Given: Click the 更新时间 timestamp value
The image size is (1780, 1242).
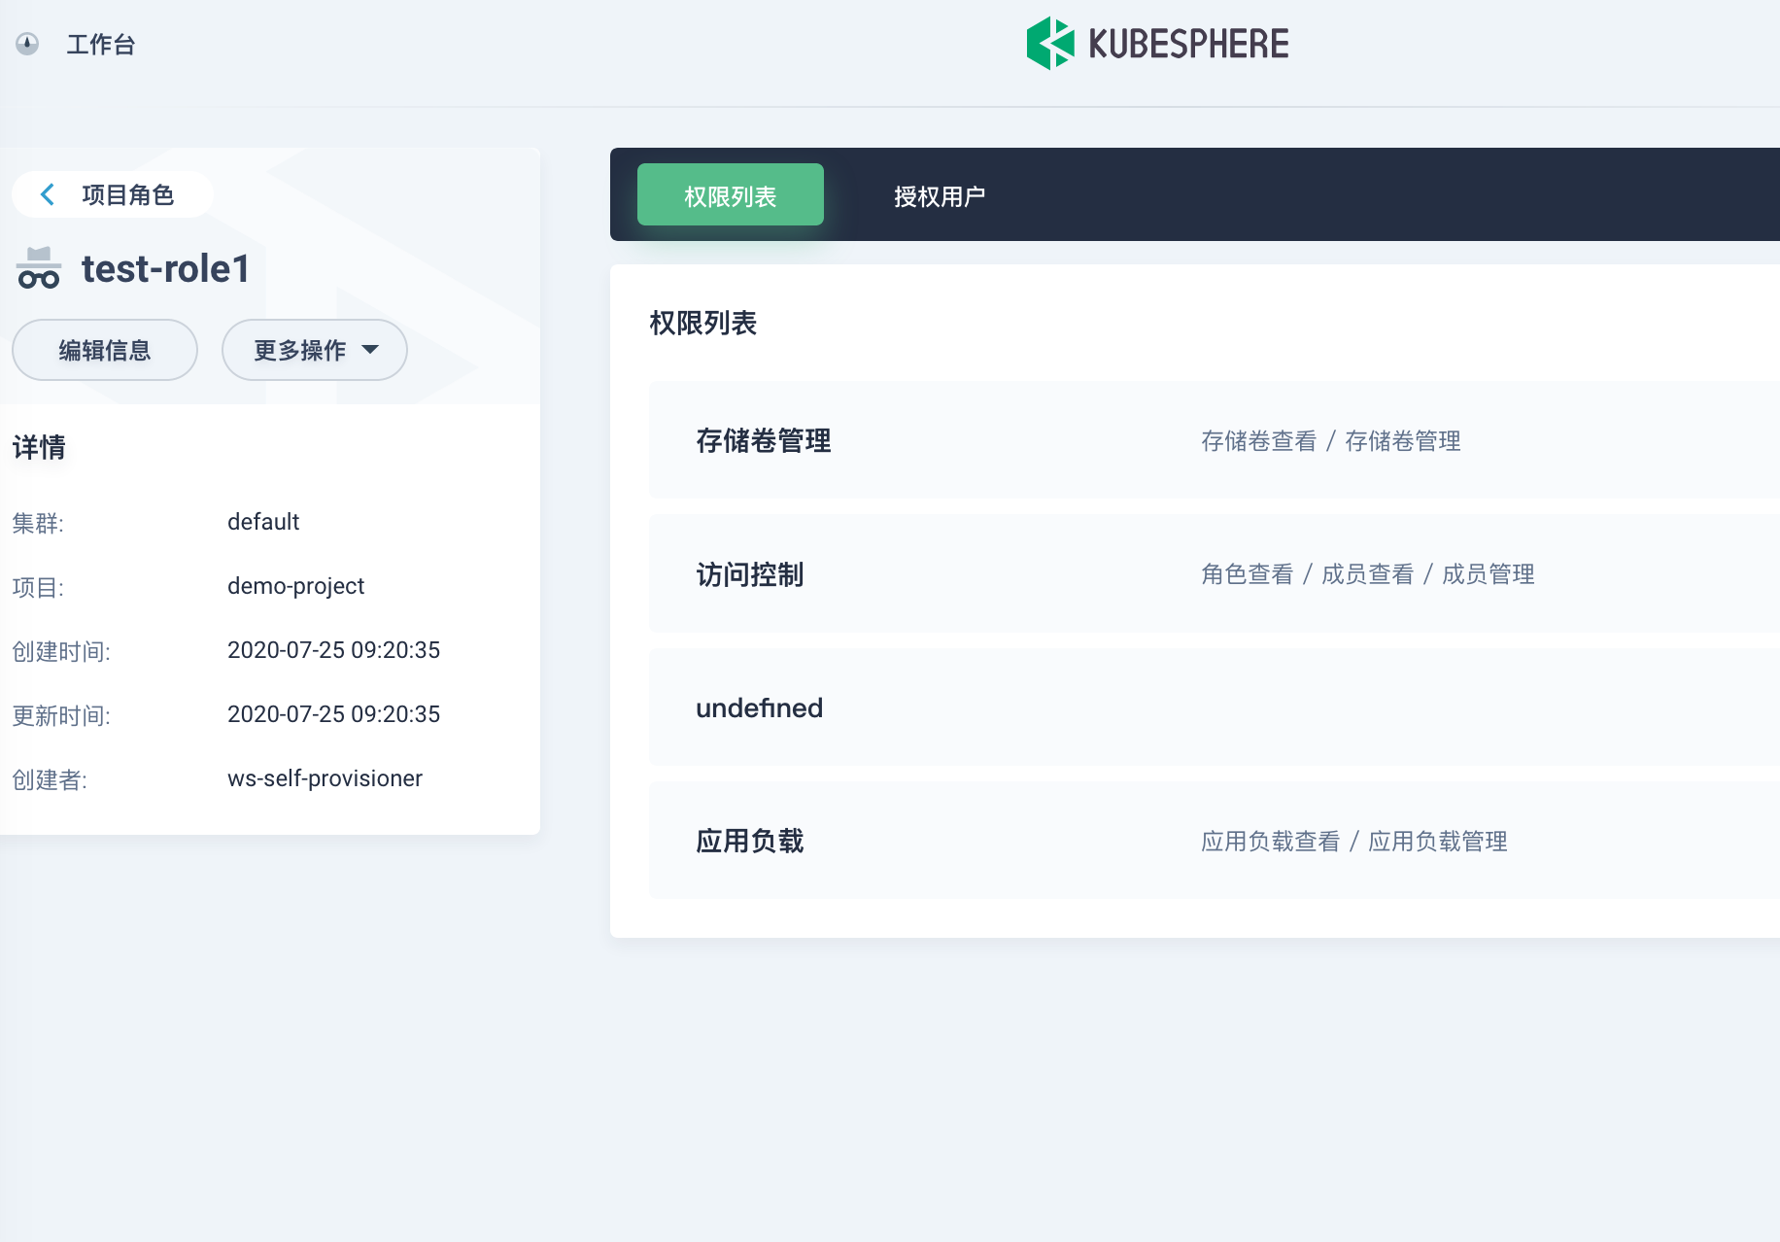Looking at the screenshot, I should point(333,714).
